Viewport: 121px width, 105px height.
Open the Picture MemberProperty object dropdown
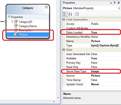[119, 8]
